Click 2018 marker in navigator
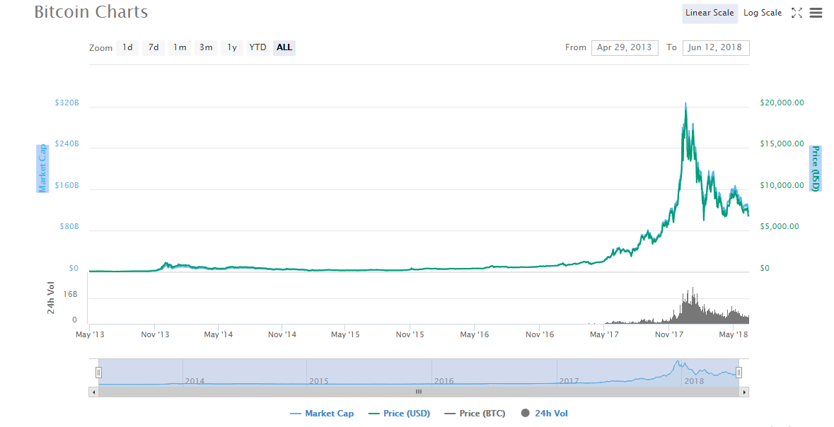Image resolution: width=834 pixels, height=427 pixels. pos(694,381)
